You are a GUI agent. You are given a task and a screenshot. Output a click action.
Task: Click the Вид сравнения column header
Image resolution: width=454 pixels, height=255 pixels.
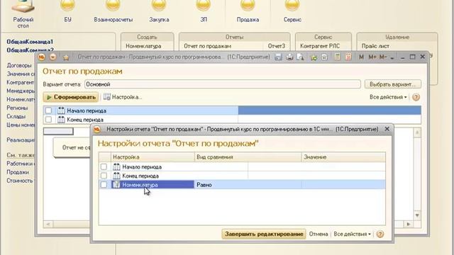[248, 157]
